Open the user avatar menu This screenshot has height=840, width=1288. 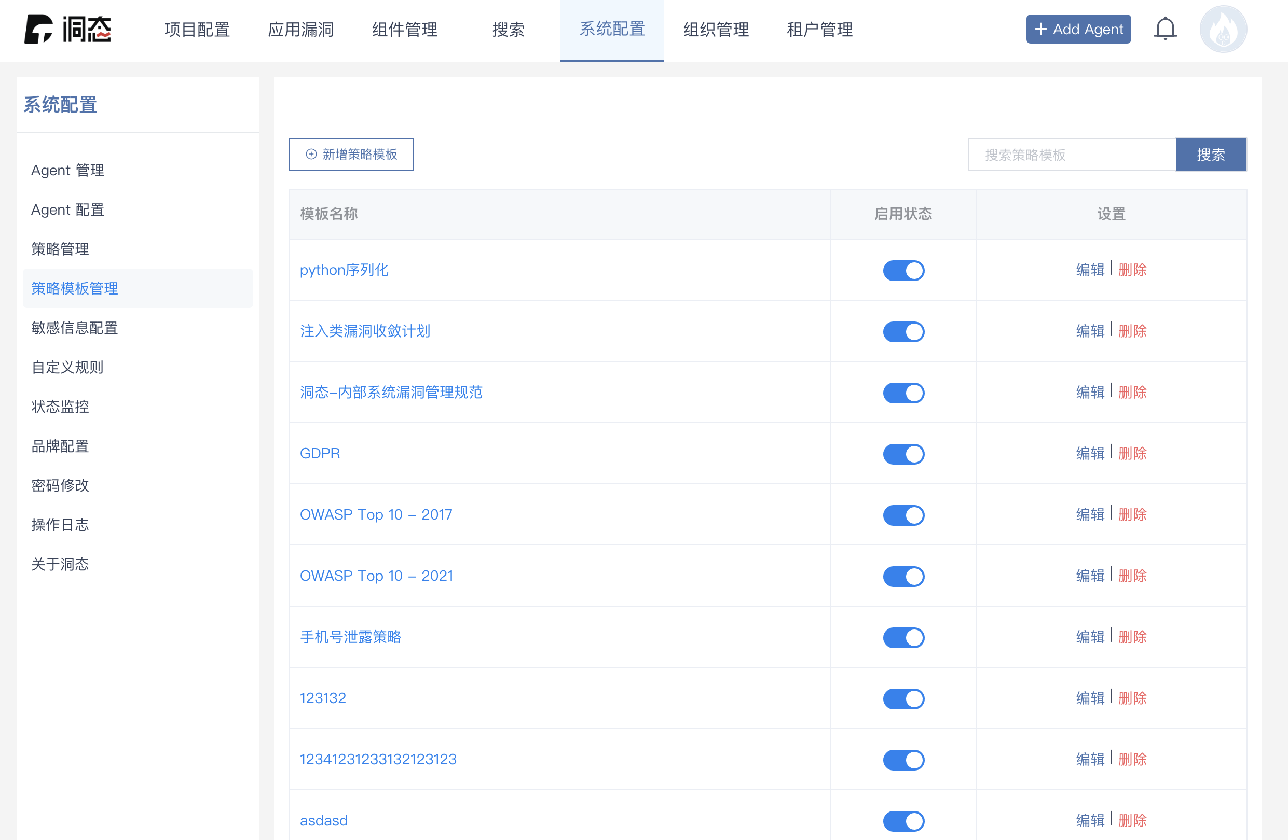1223,29
